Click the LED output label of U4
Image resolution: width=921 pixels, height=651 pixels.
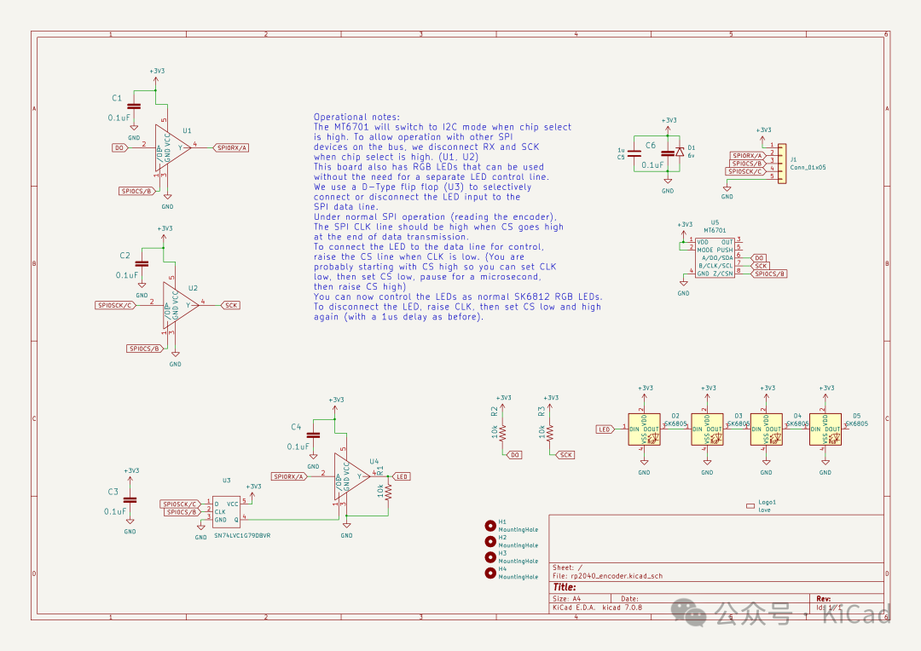(401, 476)
